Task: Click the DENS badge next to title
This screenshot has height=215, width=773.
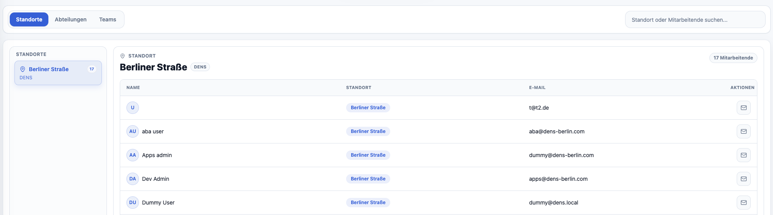Action: pos(200,67)
